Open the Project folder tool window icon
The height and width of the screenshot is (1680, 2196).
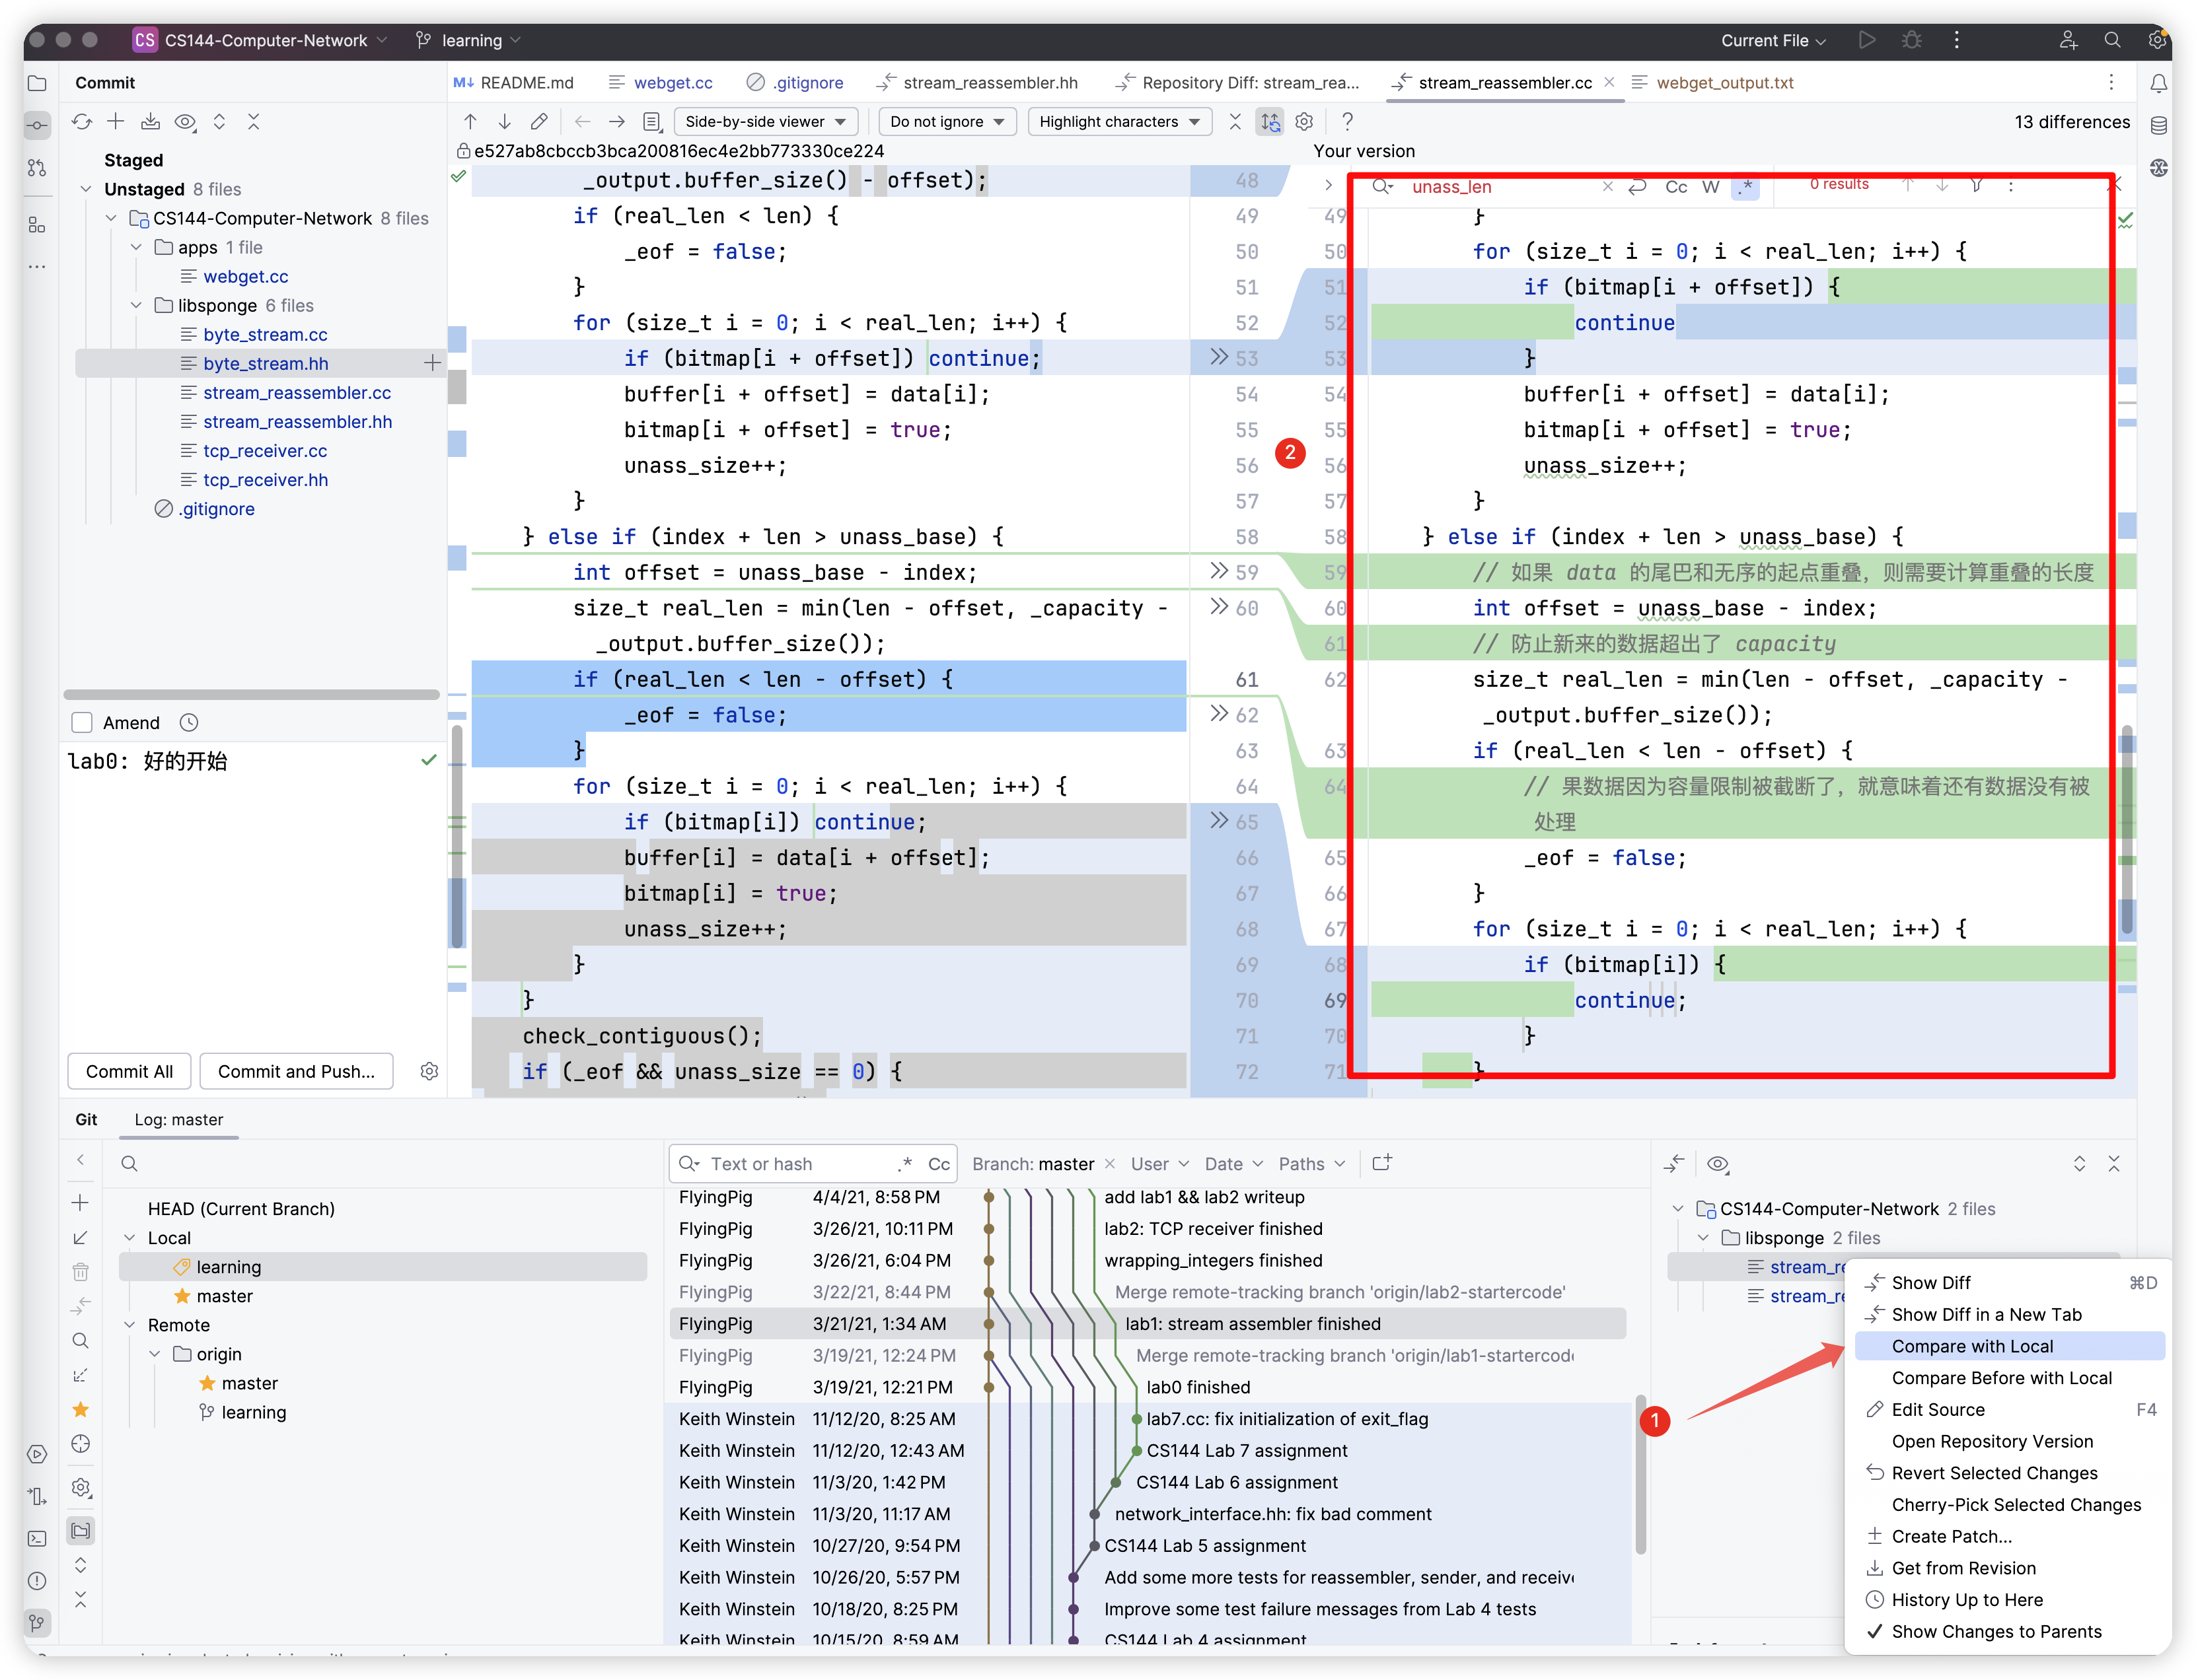pyautogui.click(x=37, y=84)
